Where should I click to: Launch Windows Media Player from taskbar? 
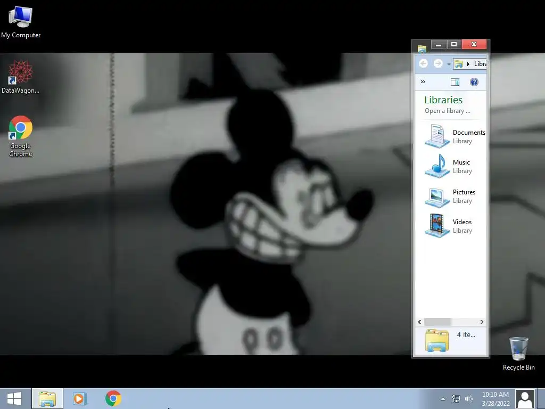click(80, 398)
